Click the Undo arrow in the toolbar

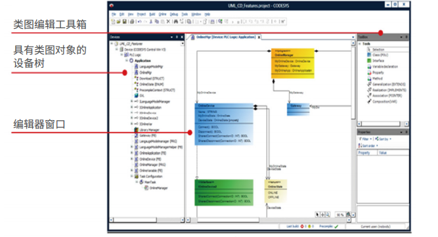point(139,22)
